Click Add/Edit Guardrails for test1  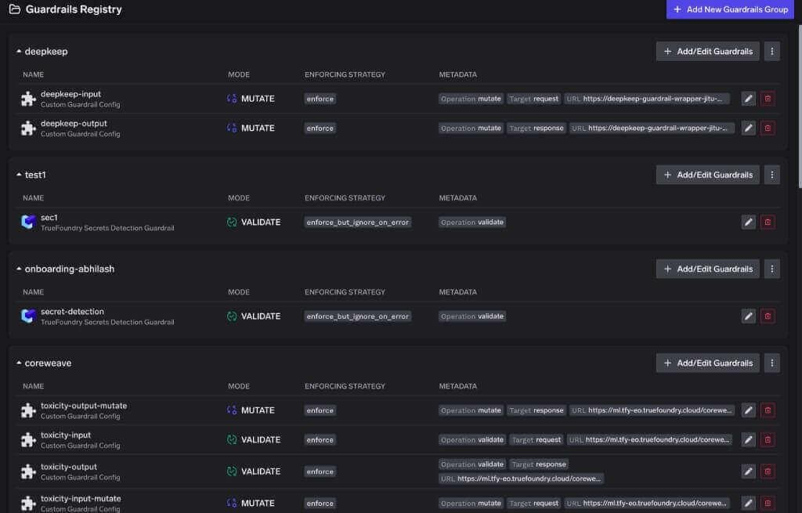tap(708, 175)
